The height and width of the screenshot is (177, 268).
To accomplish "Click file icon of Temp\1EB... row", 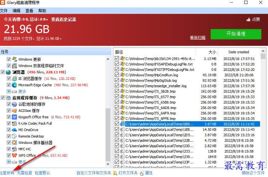I will (x=122, y=130).
